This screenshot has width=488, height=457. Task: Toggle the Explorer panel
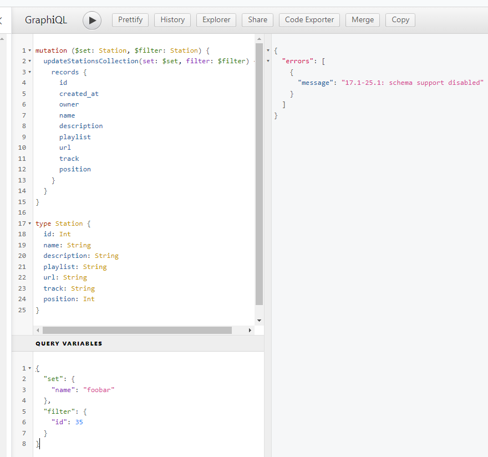(x=216, y=20)
